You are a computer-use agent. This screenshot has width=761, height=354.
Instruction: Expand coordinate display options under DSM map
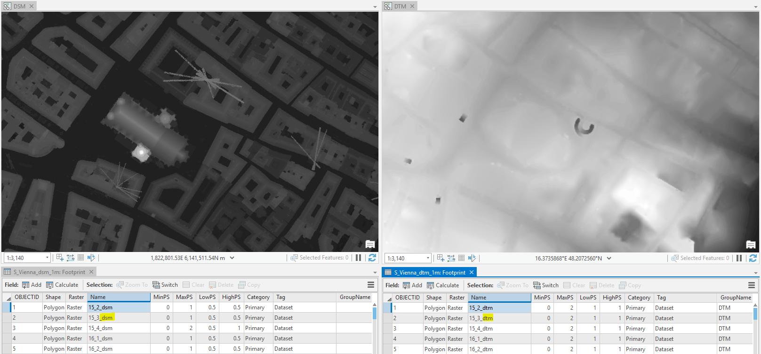point(232,258)
